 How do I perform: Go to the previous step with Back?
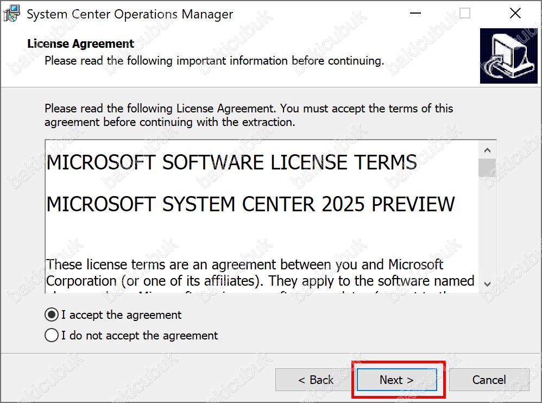316,380
